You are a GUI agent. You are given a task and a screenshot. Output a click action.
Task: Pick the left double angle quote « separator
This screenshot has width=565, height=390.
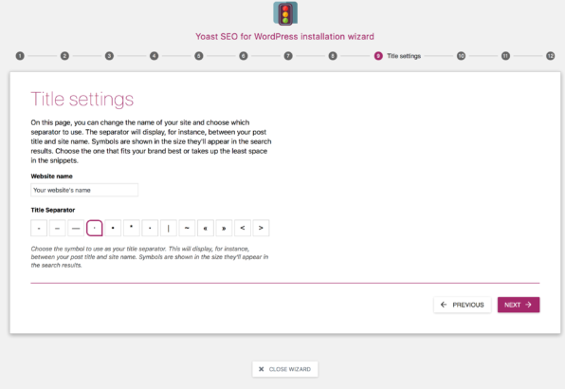point(206,228)
